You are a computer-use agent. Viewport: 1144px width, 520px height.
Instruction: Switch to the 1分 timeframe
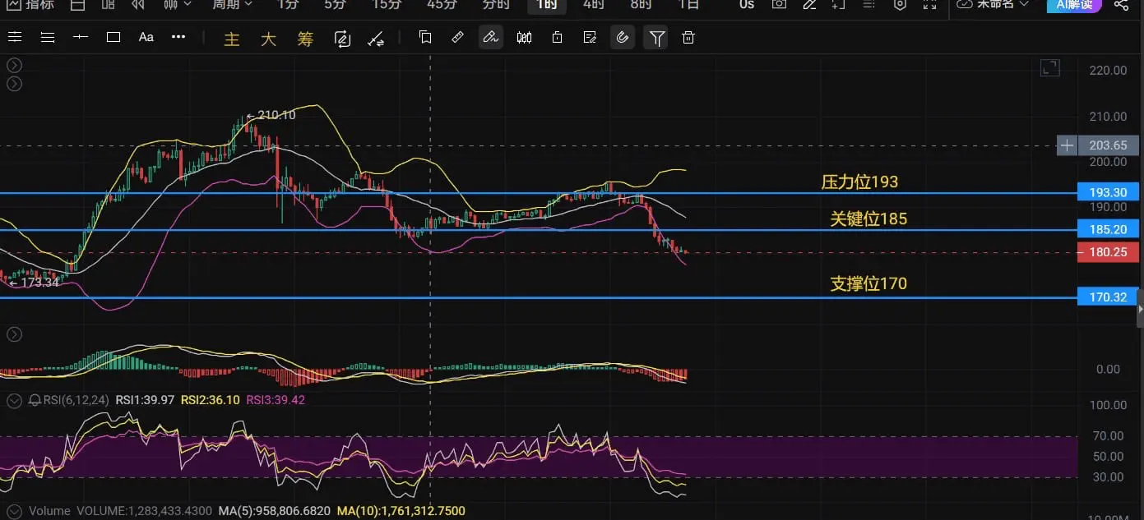[288, 4]
